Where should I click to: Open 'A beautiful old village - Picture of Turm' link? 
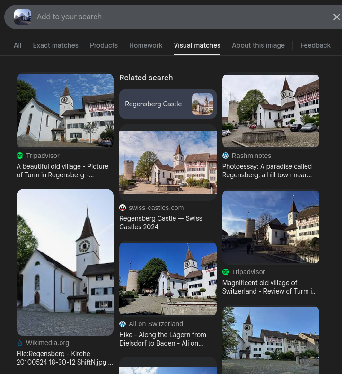pyautogui.click(x=62, y=171)
